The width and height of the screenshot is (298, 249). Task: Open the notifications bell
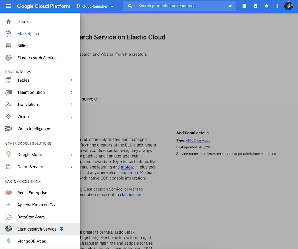click(266, 6)
